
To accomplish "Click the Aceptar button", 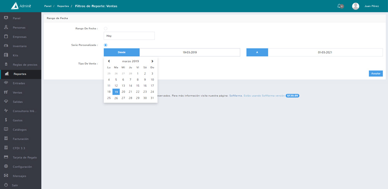I will 376,74.
